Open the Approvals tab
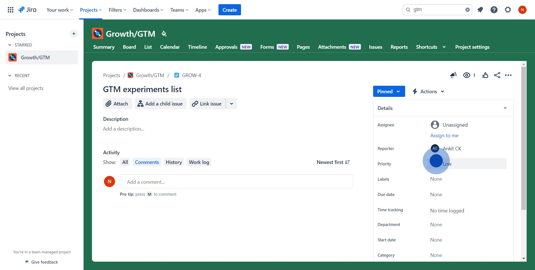The width and height of the screenshot is (535, 270). (x=234, y=47)
